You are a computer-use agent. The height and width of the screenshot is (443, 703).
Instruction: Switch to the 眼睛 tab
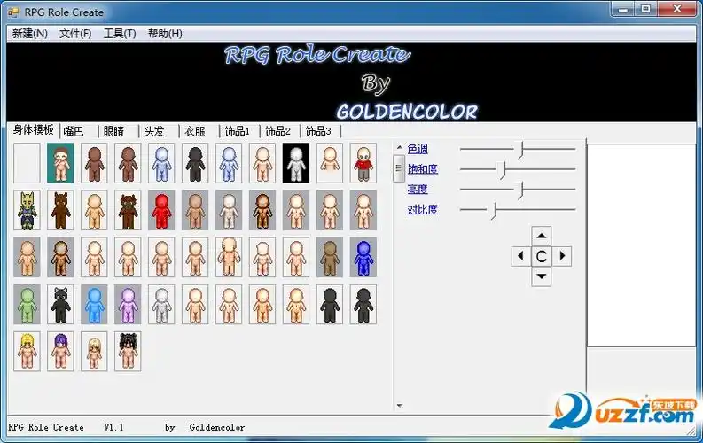[119, 131]
